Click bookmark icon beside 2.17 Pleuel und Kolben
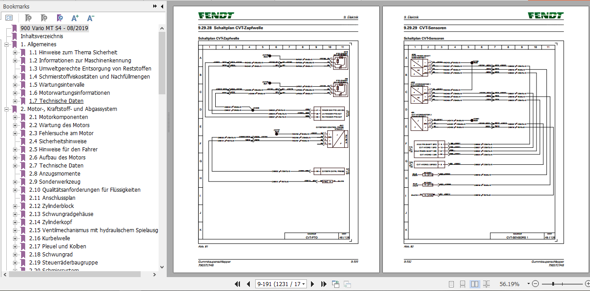The image size is (590, 291). 23,247
